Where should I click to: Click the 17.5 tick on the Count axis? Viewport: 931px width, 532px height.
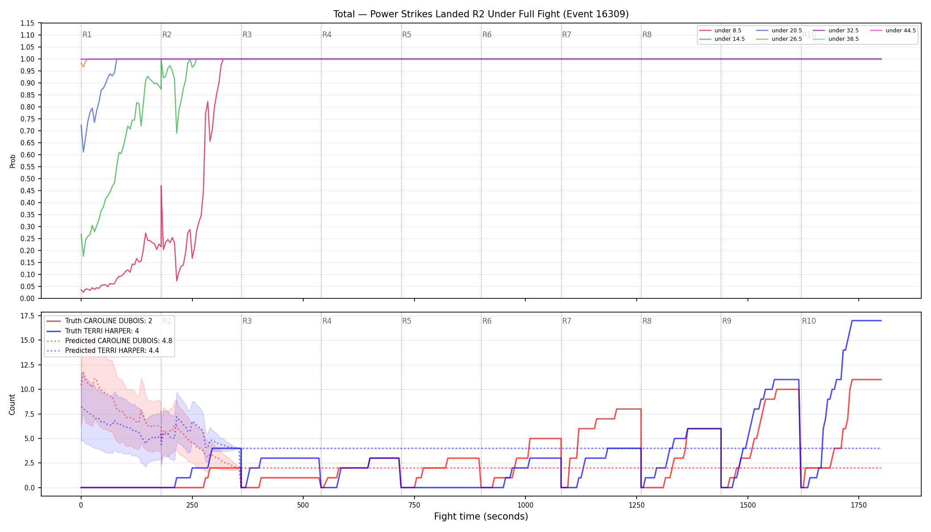(27, 316)
